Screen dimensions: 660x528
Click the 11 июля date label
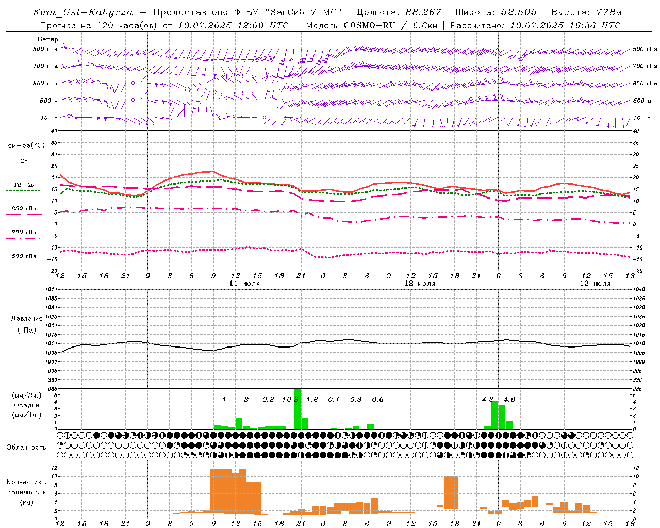pyautogui.click(x=245, y=284)
